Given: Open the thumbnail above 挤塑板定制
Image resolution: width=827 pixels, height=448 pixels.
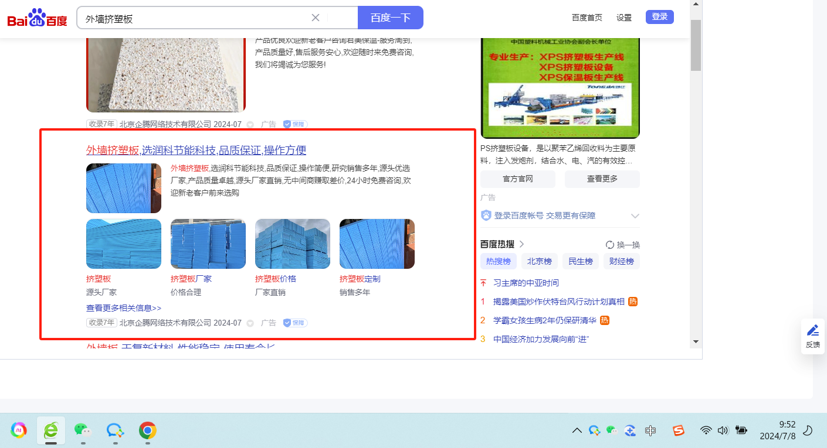Looking at the screenshot, I should (377, 244).
